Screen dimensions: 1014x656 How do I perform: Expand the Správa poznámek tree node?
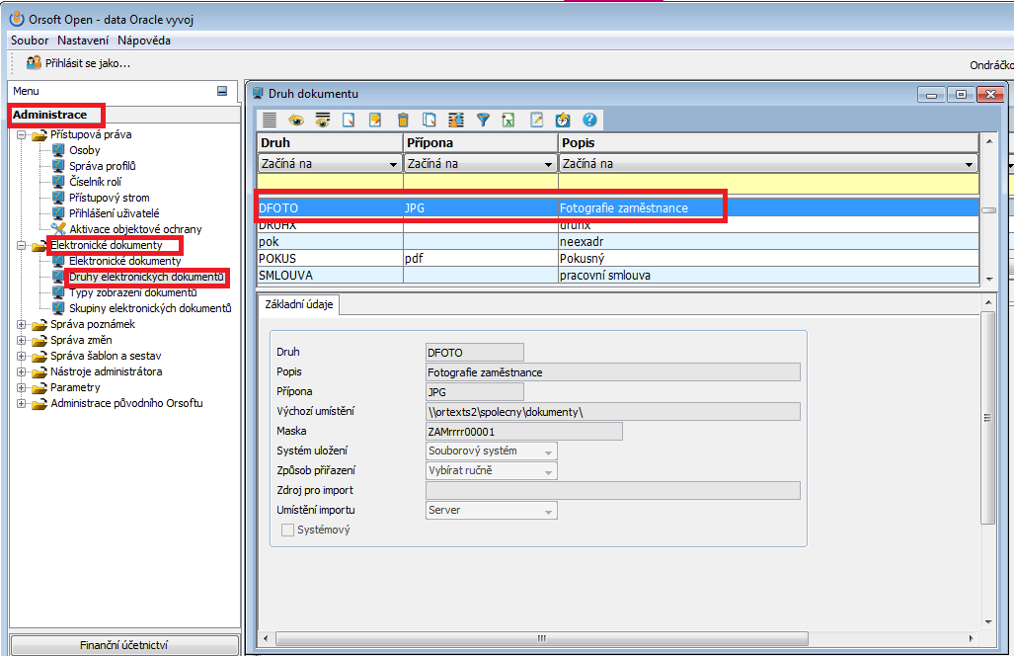(x=22, y=324)
